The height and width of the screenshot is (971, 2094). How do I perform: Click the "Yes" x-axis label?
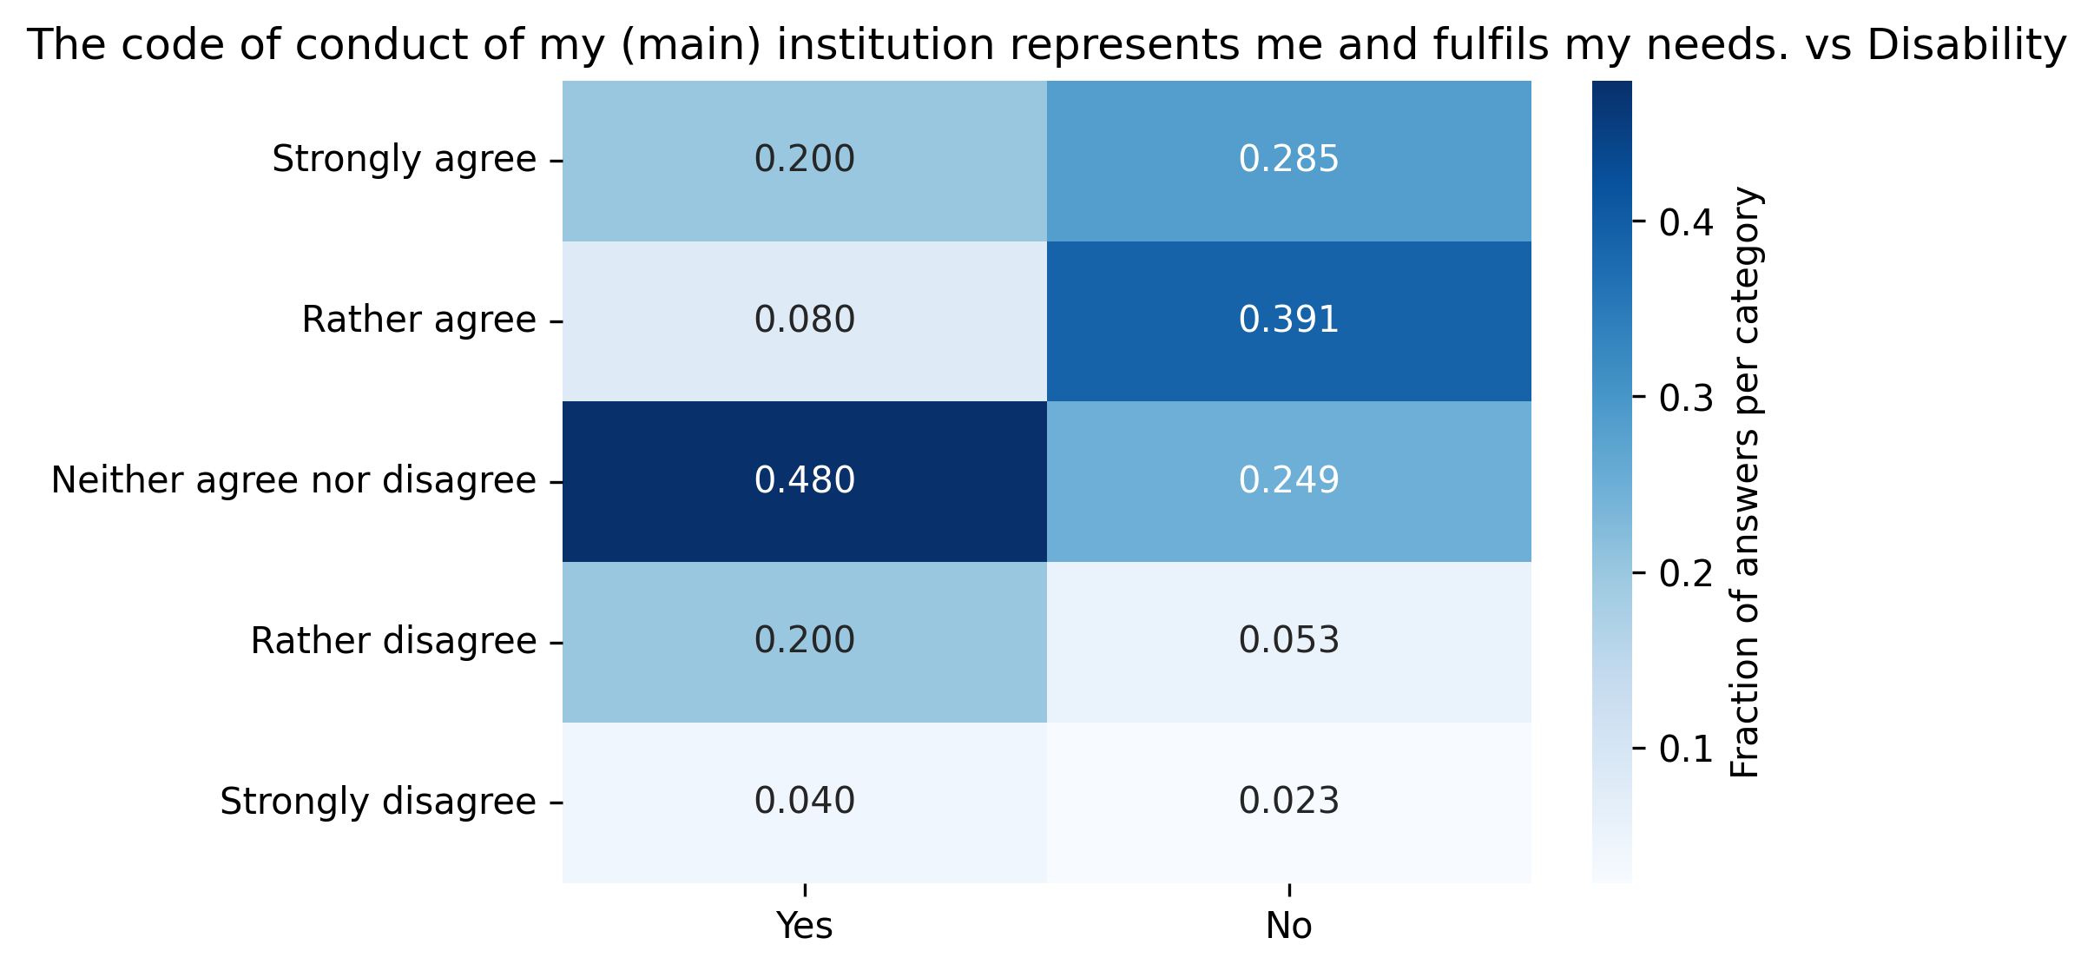click(804, 927)
